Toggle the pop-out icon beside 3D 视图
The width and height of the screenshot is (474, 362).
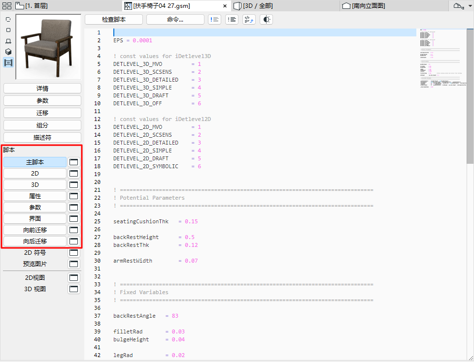point(73,289)
